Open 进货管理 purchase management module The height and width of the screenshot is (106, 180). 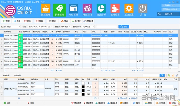46,10
